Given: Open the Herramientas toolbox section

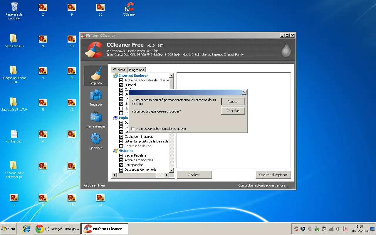Looking at the screenshot, I should [96, 120].
